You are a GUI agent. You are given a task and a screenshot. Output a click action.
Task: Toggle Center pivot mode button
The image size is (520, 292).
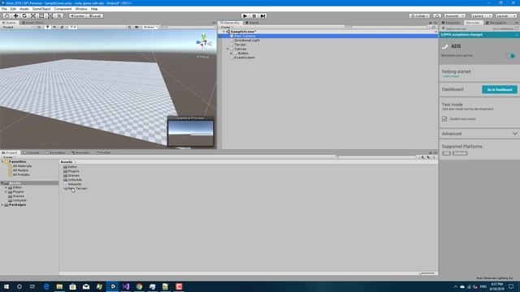77,15
